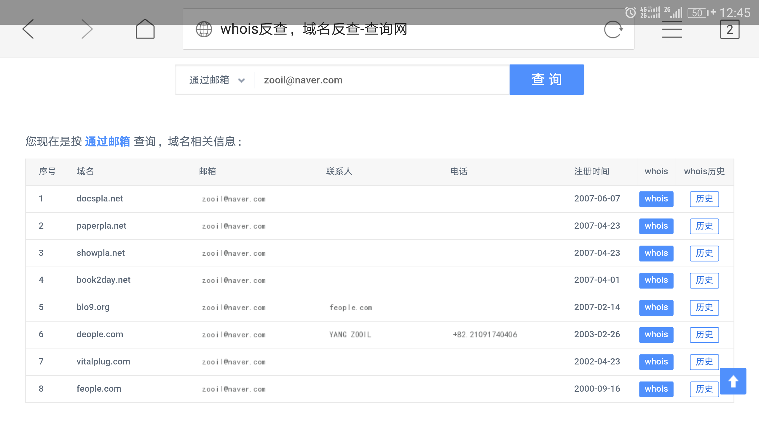Open whois for feople.com
759x426 pixels.
[656, 389]
